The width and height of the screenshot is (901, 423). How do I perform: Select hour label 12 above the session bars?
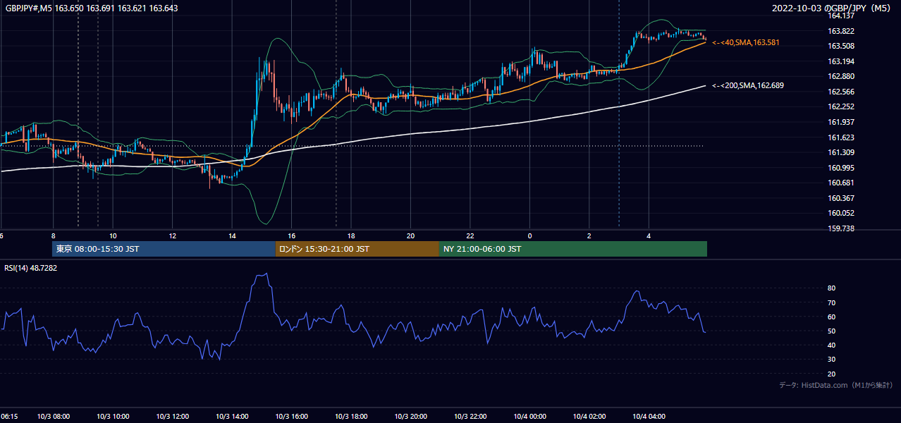pyautogui.click(x=173, y=235)
